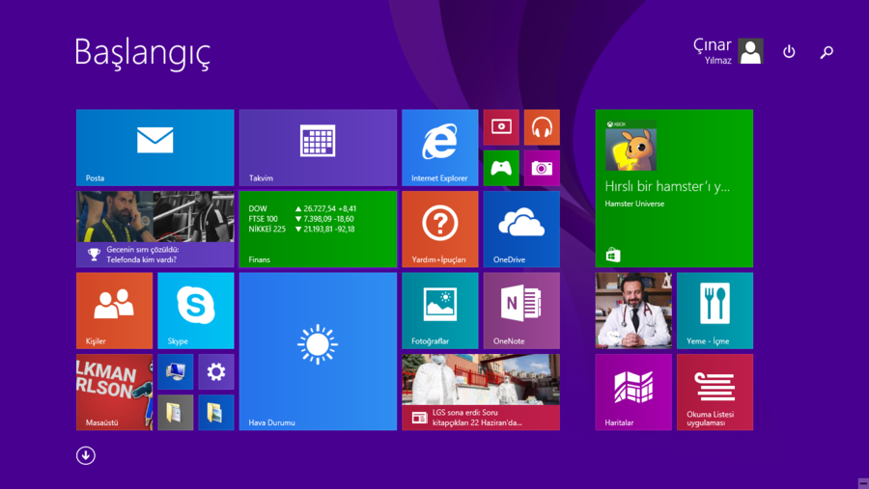Viewport: 869px width, 489px height.
Task: Open the Video small tile
Action: click(501, 127)
